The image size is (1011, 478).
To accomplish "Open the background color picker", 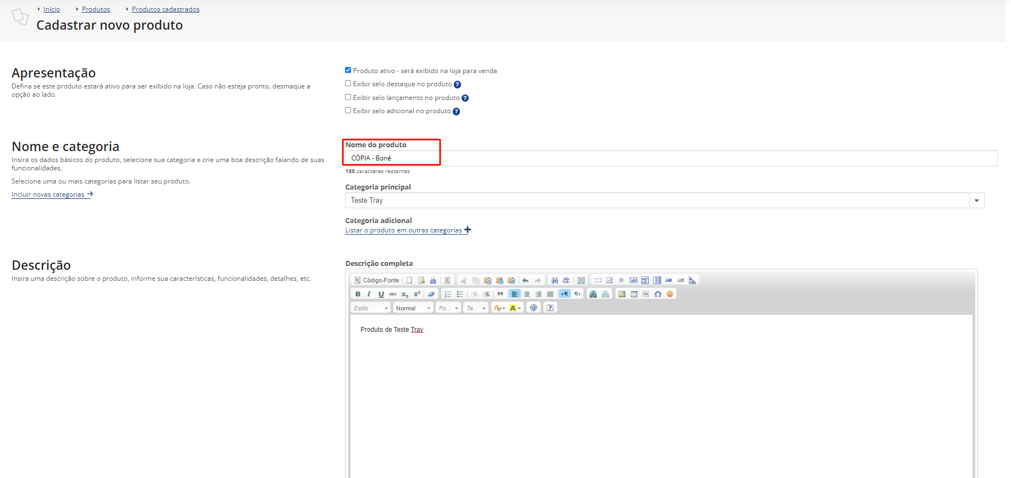I will click(515, 308).
